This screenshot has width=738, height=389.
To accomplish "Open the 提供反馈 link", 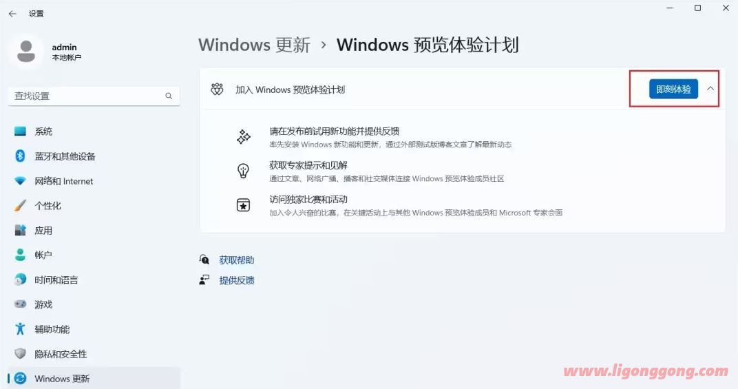I will point(236,280).
